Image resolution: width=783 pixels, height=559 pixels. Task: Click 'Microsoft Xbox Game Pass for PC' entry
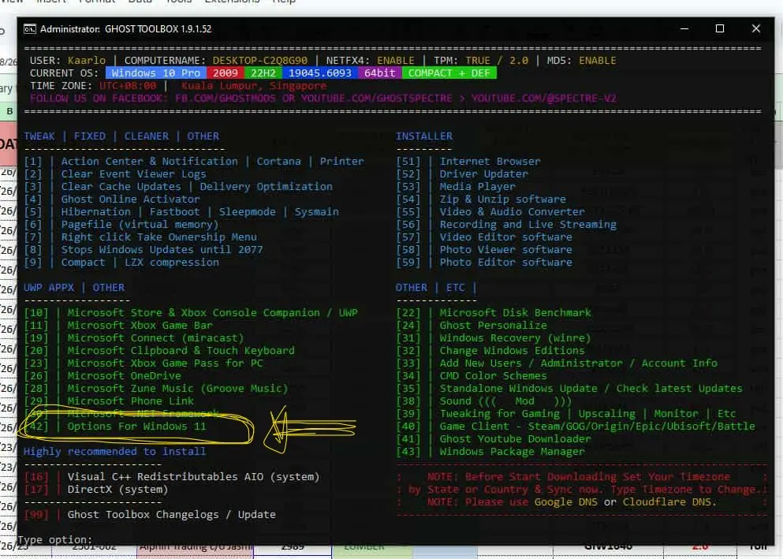pos(165,363)
